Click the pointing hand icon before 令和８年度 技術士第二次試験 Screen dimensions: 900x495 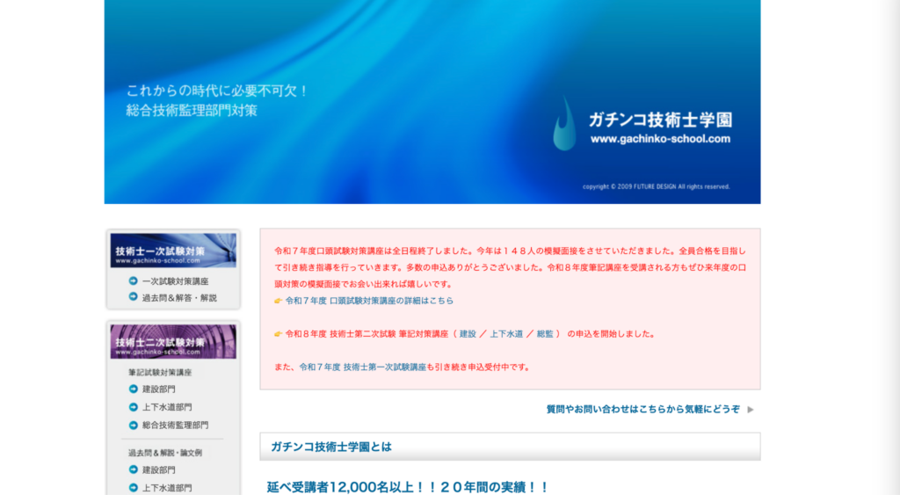pos(279,334)
